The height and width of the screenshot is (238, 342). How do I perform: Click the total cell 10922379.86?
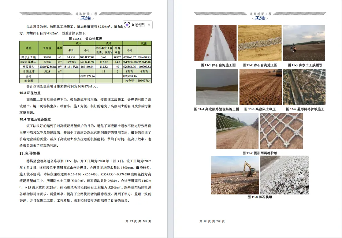[x=87, y=76]
